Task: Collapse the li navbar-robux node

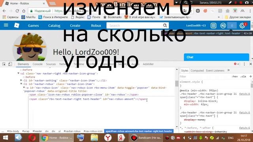Action: [x=21, y=84]
